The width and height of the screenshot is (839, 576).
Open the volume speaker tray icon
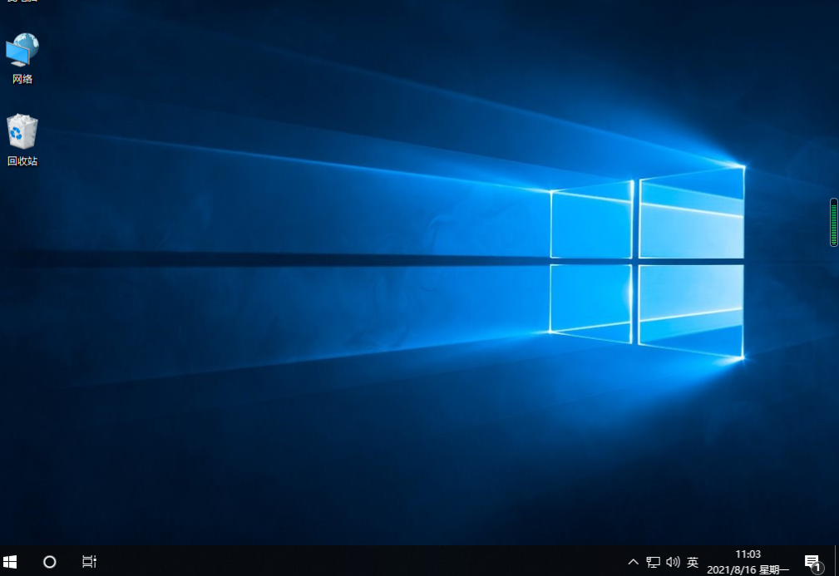click(x=674, y=562)
